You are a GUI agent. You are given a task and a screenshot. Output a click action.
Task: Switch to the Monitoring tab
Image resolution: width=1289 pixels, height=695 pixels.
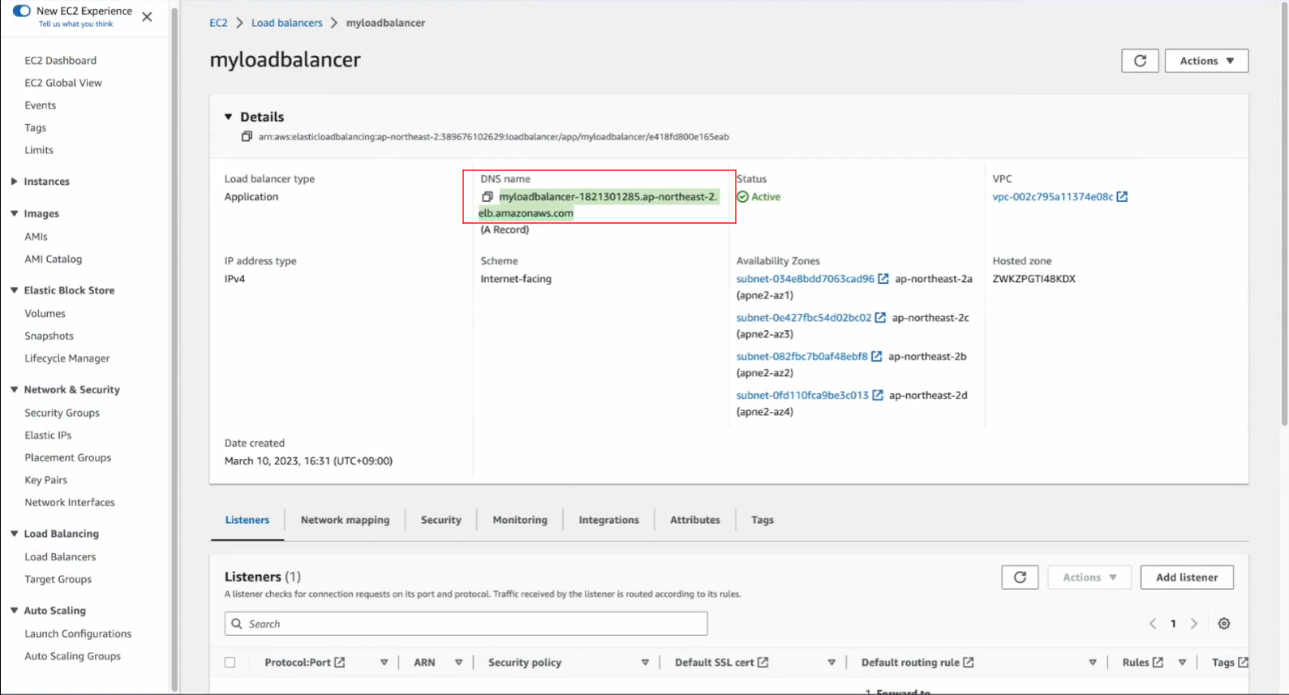(520, 520)
